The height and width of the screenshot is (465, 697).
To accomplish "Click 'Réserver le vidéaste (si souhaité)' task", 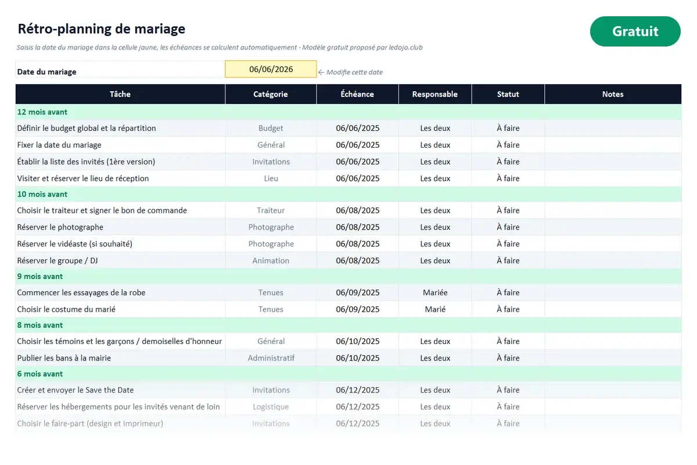I will tap(75, 244).
